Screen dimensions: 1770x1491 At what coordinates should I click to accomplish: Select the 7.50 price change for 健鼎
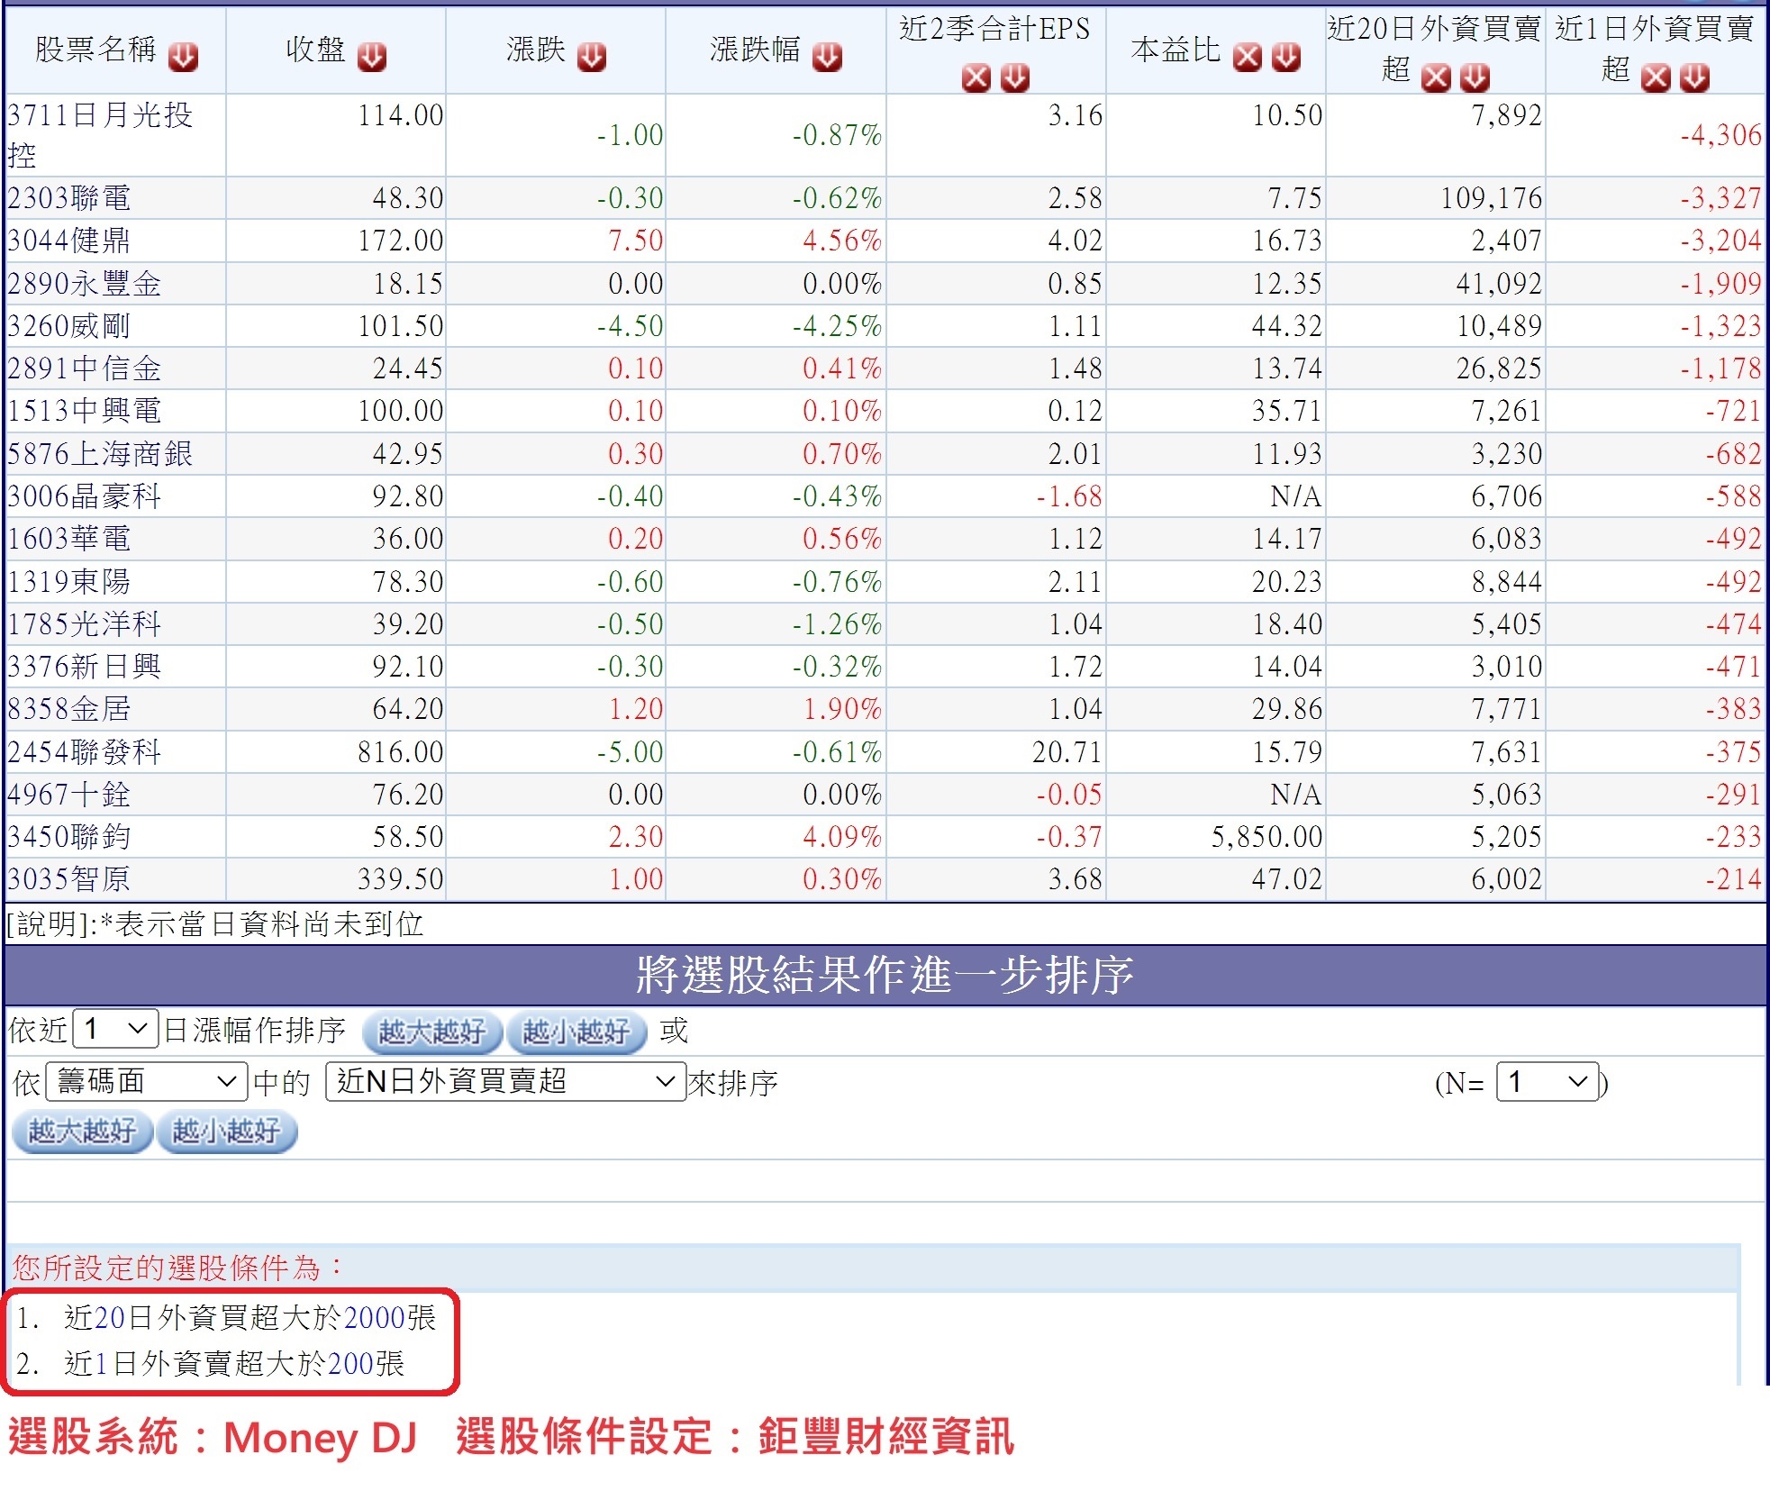(635, 241)
